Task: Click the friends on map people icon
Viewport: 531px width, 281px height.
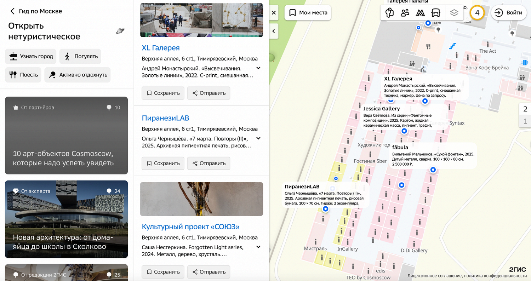Action: tap(405, 13)
